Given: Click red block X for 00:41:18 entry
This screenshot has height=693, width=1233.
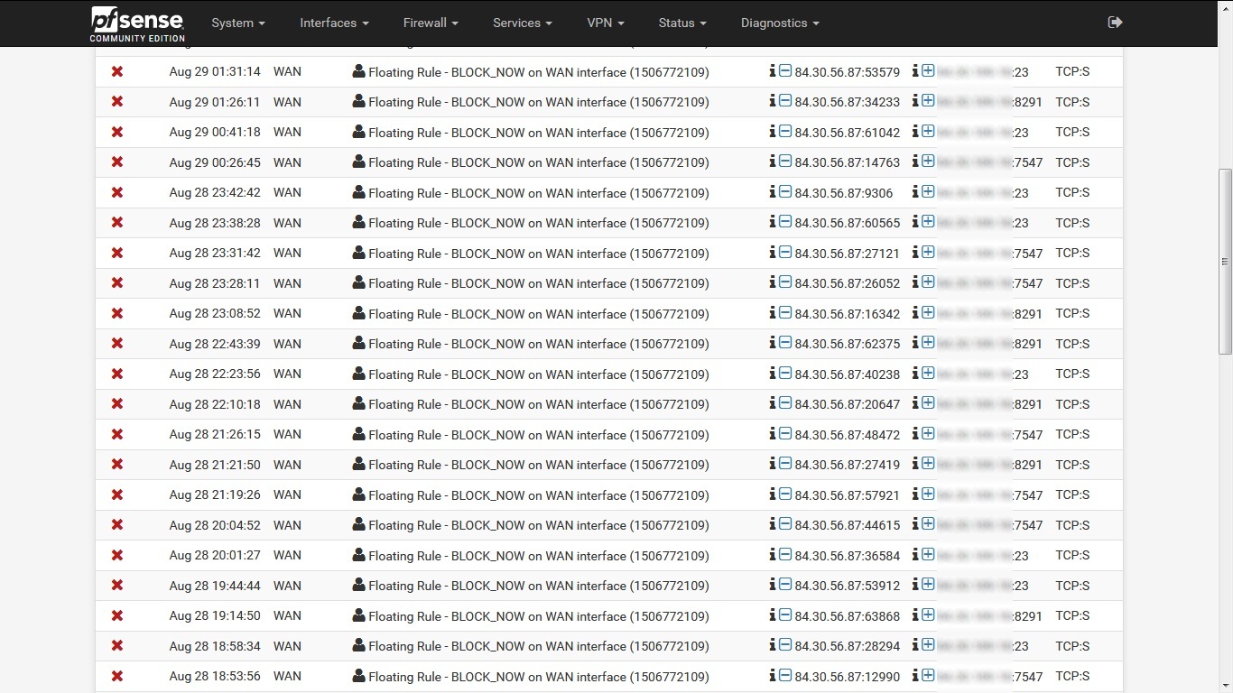Looking at the screenshot, I should coord(117,132).
